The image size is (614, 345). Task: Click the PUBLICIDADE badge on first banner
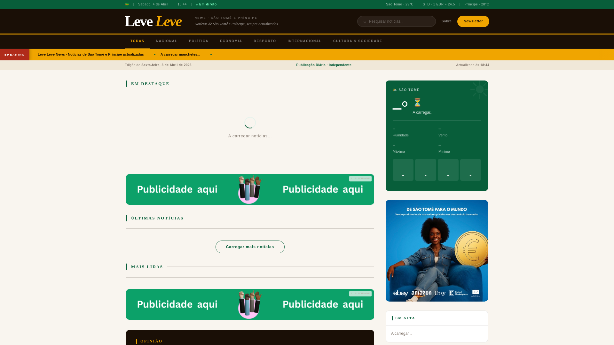tap(360, 179)
